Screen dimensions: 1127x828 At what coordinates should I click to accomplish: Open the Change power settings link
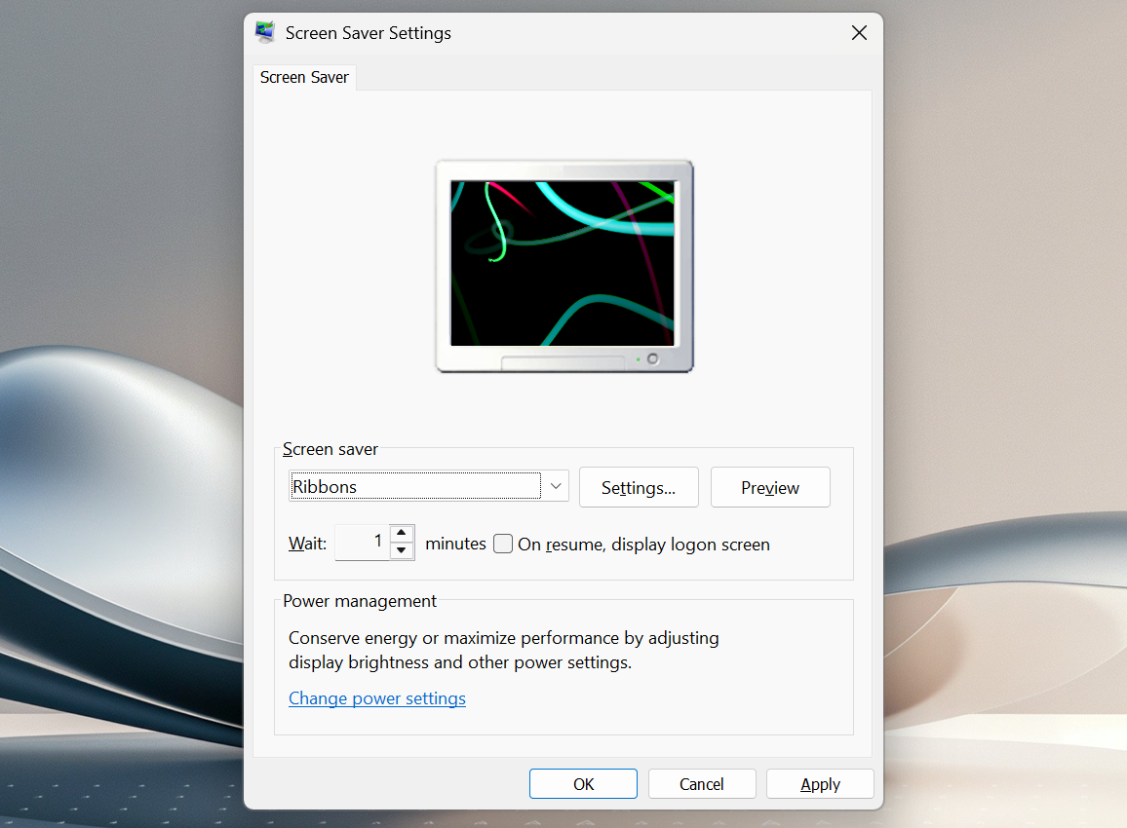(x=377, y=698)
